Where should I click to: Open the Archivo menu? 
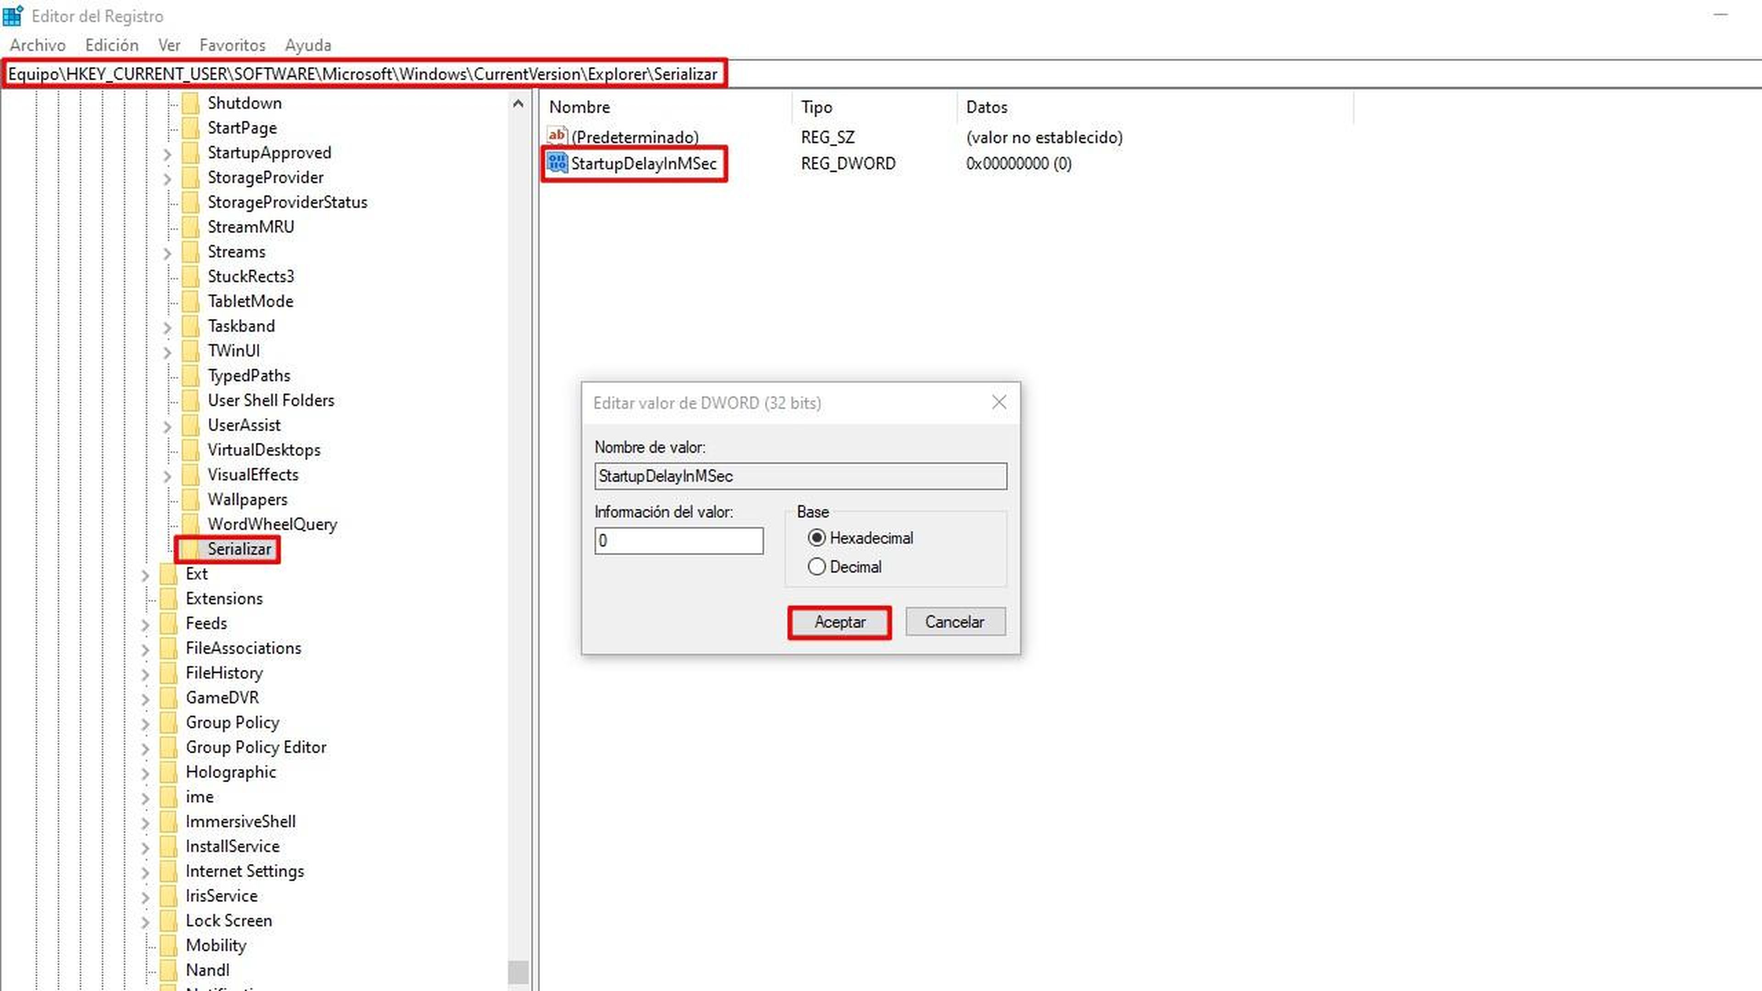coord(38,45)
